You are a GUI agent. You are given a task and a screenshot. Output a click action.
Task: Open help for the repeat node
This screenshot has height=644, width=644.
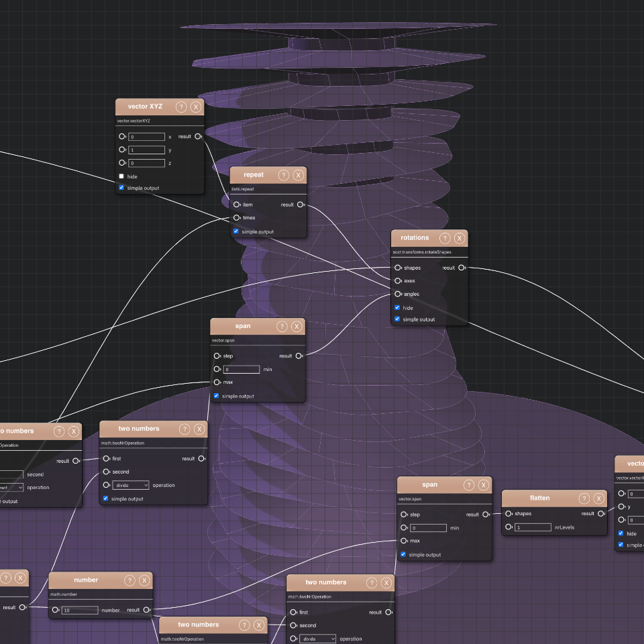coord(284,175)
